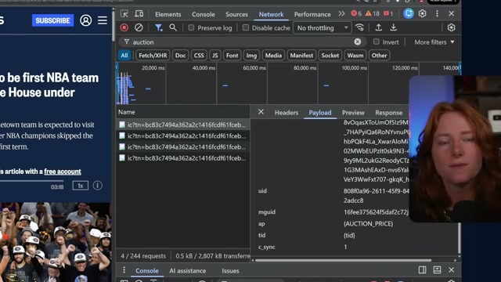This screenshot has height=282, width=501.
Task: Check the Invert filter checkbox
Action: pyautogui.click(x=377, y=42)
